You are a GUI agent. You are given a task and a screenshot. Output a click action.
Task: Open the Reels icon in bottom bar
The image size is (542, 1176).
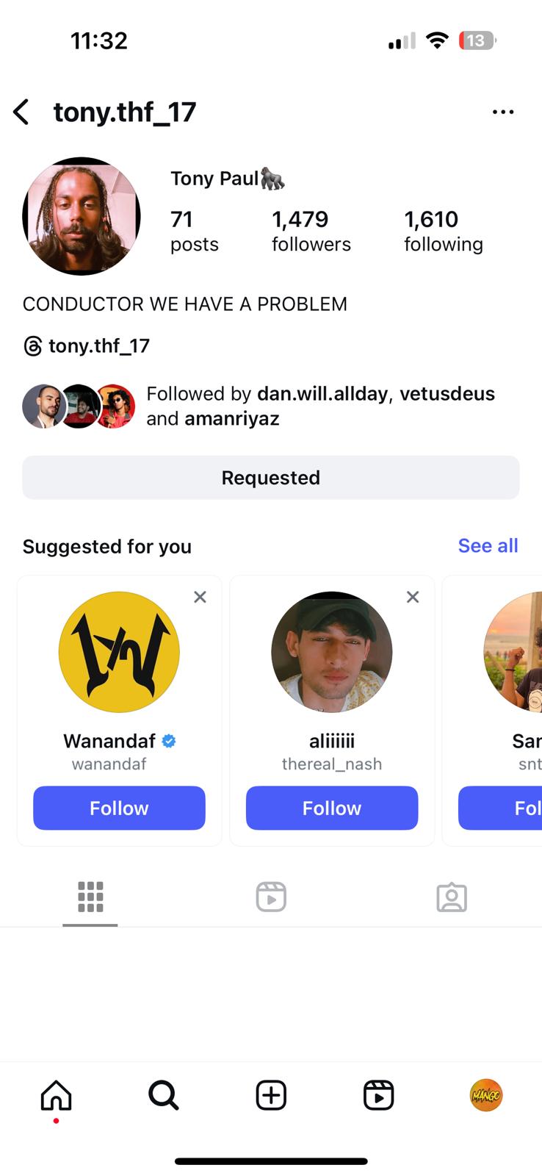pyautogui.click(x=377, y=1094)
